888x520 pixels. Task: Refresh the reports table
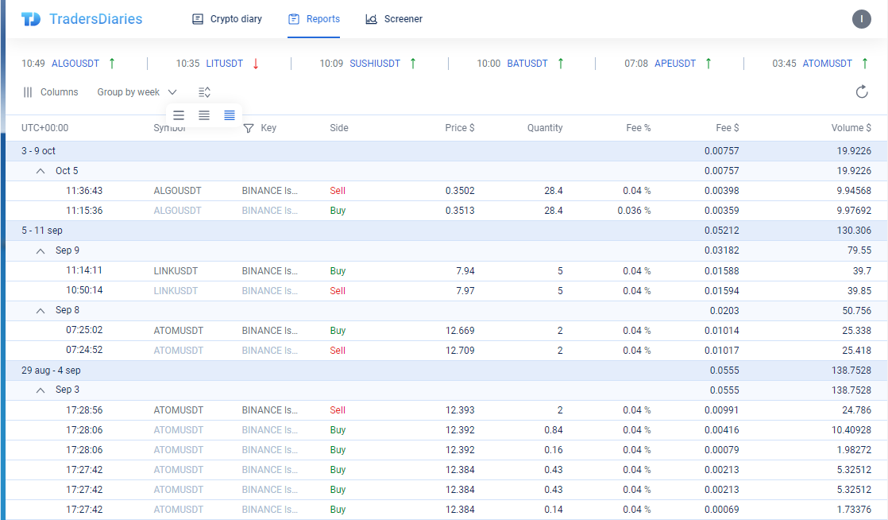tap(862, 91)
